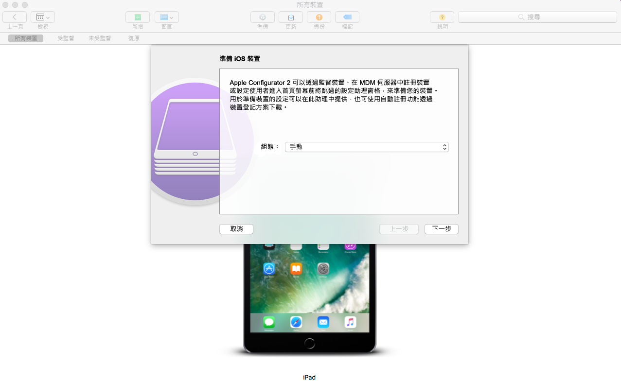Click the Messages icon on iPad dock
621x383 pixels.
click(x=269, y=322)
